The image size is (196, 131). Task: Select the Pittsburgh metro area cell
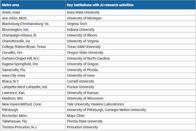(x=33, y=110)
